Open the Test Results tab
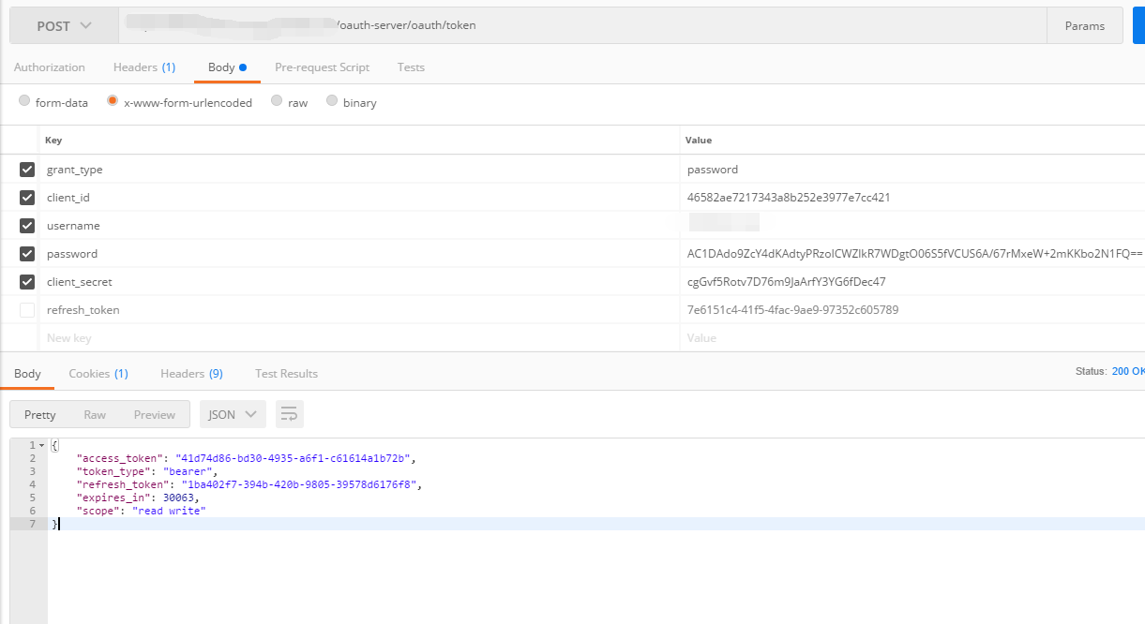Screen dimensions: 1145x624 [286, 374]
